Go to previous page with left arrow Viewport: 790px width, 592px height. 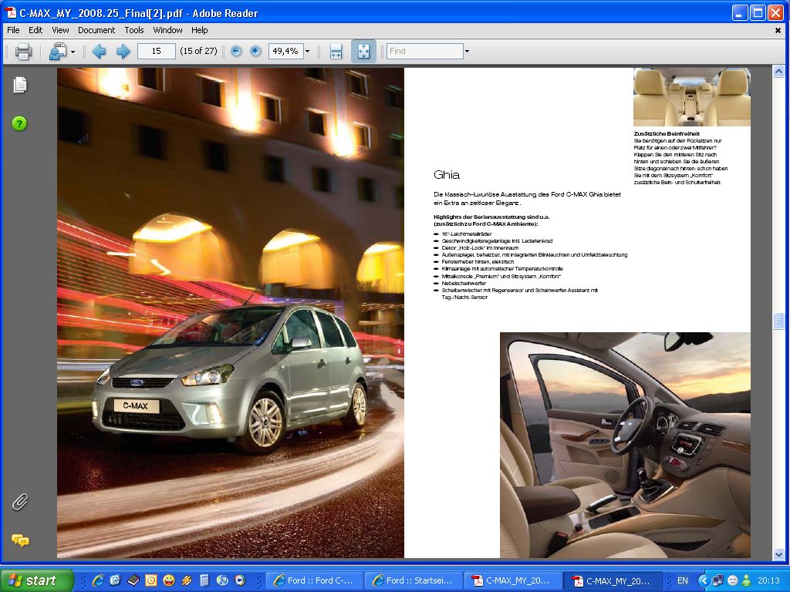pos(99,52)
